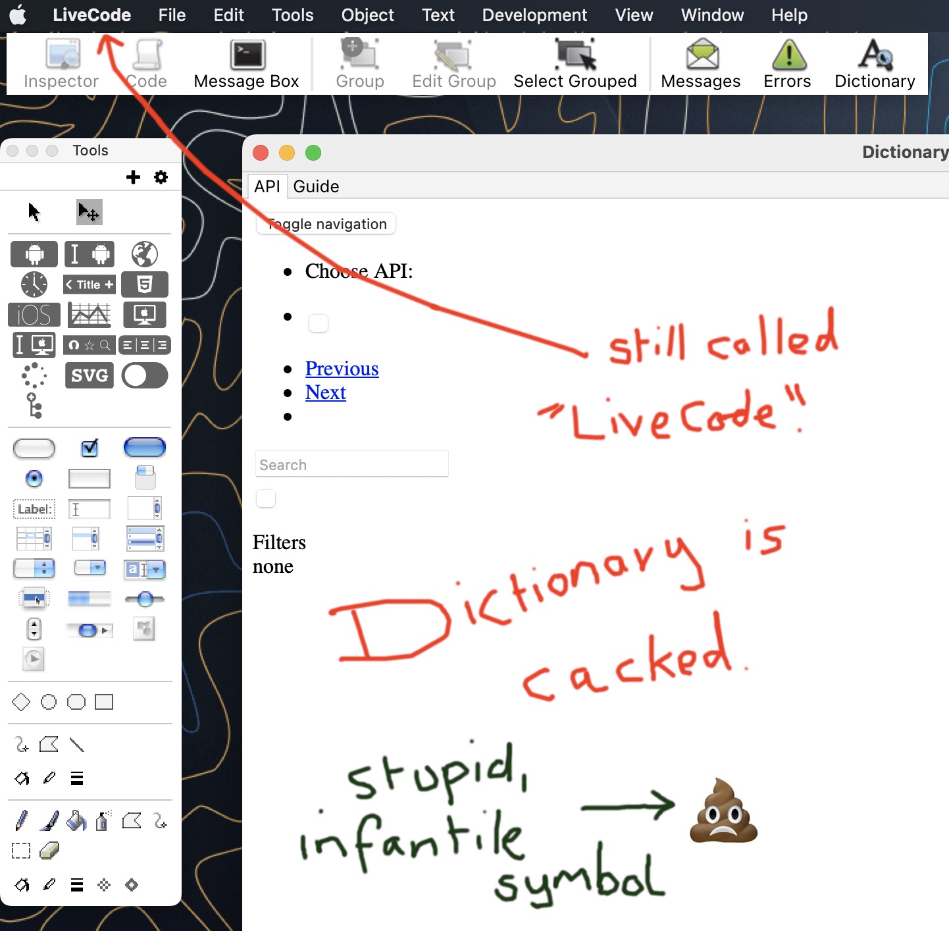This screenshot has height=931, width=949.
Task: Select the checkbox control in Tools
Action: pos(90,448)
